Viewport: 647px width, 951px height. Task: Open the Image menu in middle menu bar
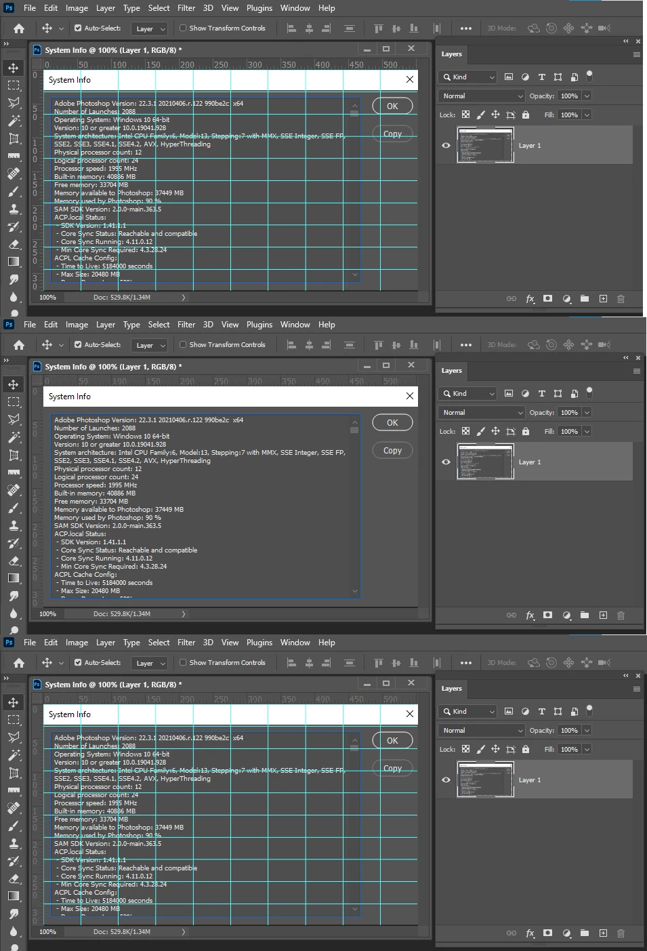pos(77,325)
